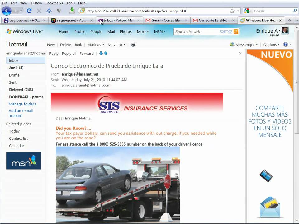Select the Inbox folder
This screenshot has height=224, width=299.
[26, 60]
